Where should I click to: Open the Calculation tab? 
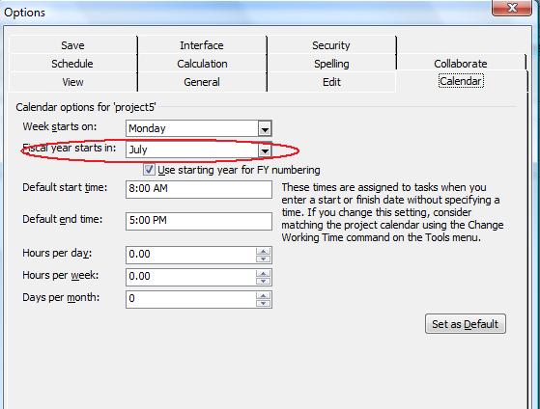click(x=202, y=64)
